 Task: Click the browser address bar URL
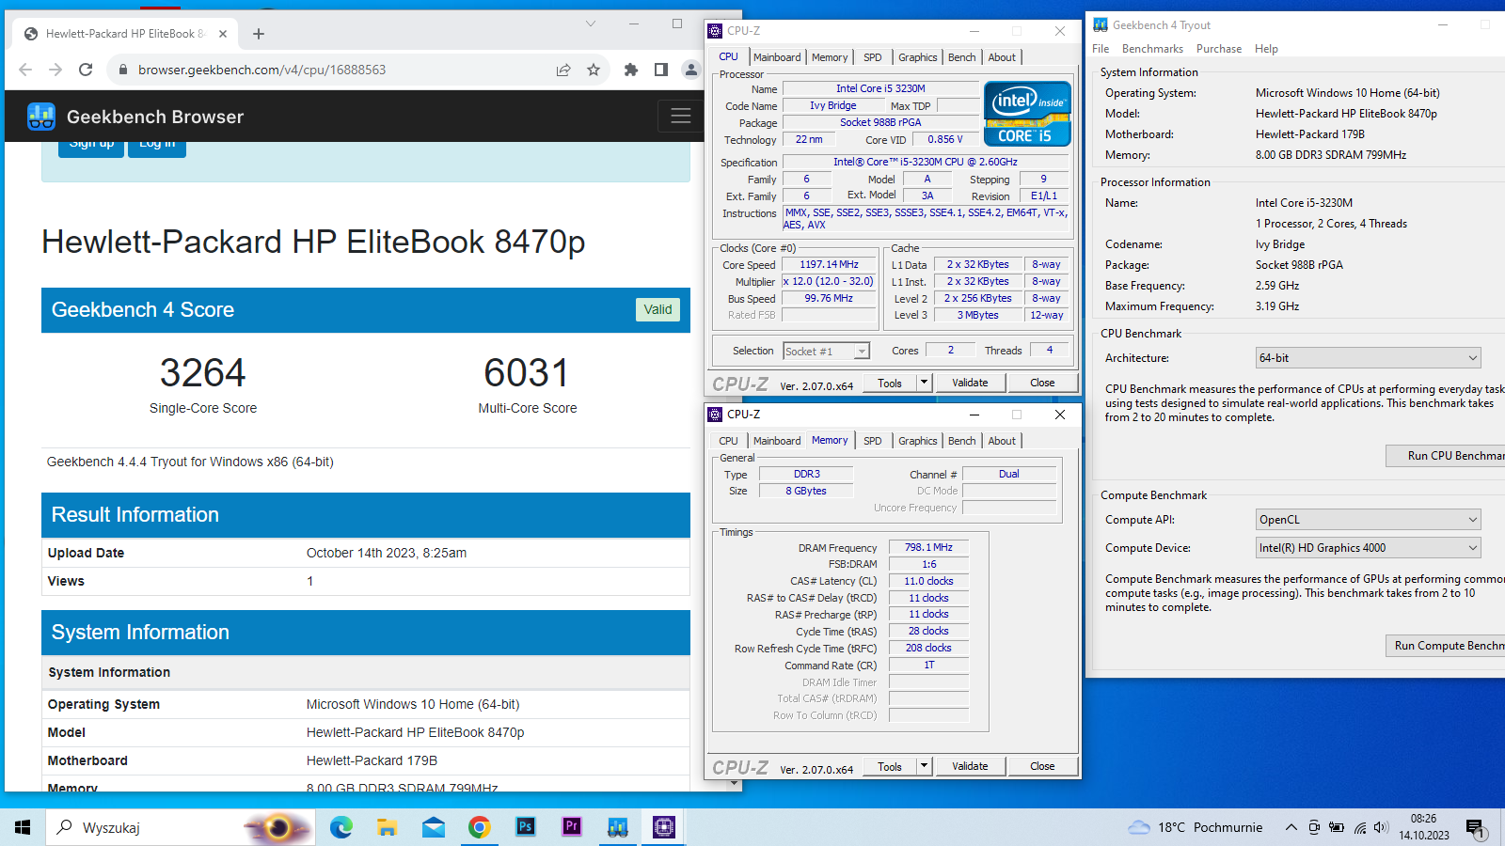(261, 70)
